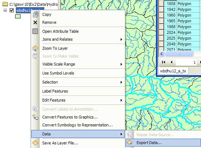Click the Remove X icon
The image size is (201, 148).
pos(35,22)
